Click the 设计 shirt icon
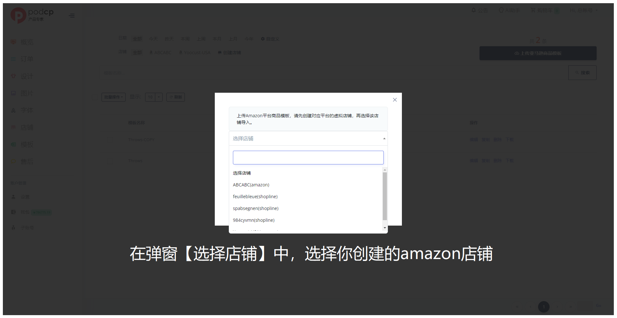This screenshot has height=318, width=617. pos(13,76)
